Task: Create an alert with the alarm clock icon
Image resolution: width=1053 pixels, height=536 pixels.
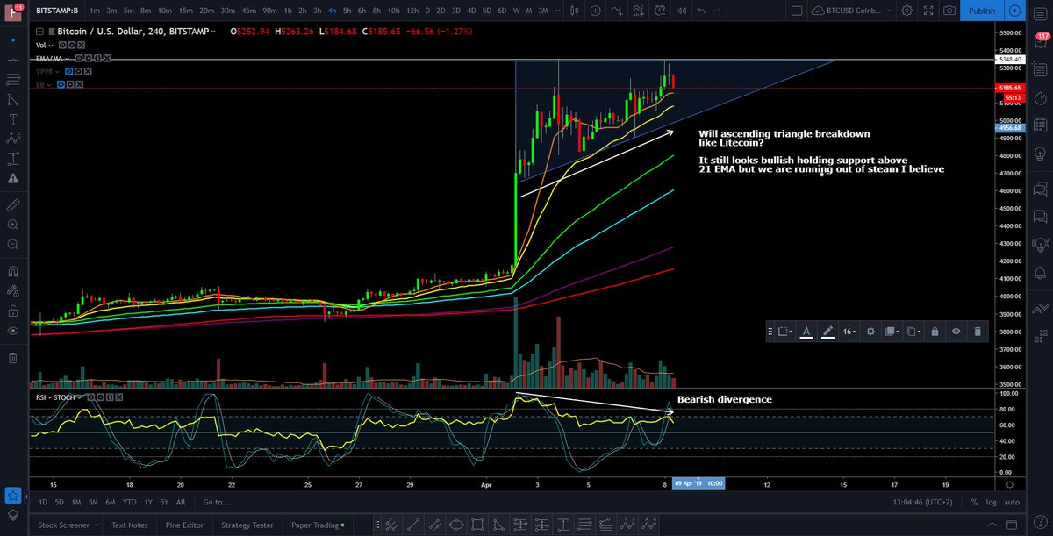Action: tap(660, 11)
